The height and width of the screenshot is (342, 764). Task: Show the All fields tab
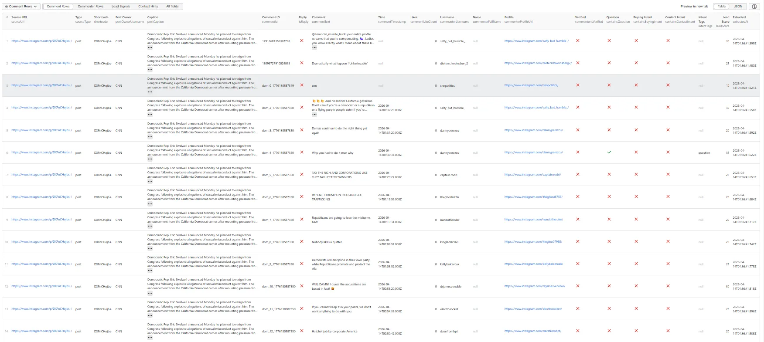[172, 7]
